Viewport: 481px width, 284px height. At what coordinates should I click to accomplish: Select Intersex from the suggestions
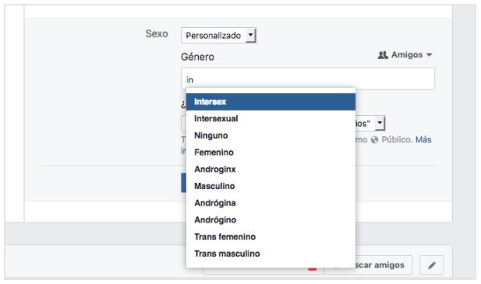click(271, 102)
